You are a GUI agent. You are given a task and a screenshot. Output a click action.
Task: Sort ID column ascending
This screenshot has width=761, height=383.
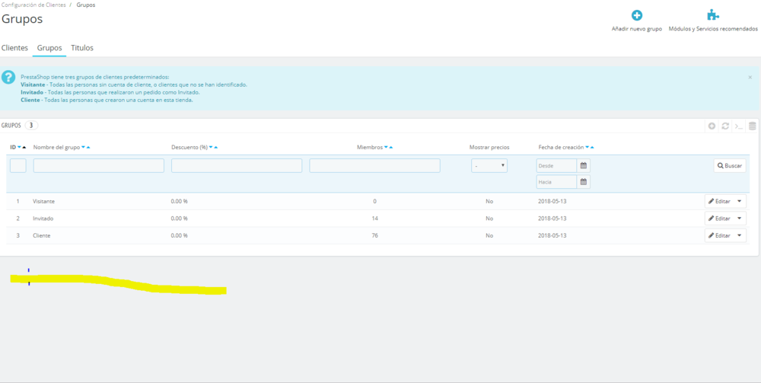(x=24, y=147)
